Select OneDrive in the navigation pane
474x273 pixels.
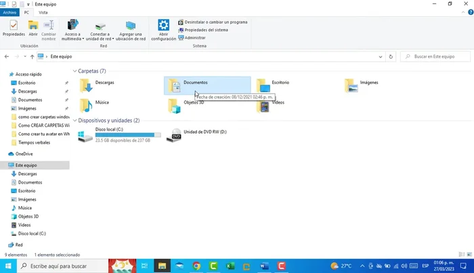(24, 154)
